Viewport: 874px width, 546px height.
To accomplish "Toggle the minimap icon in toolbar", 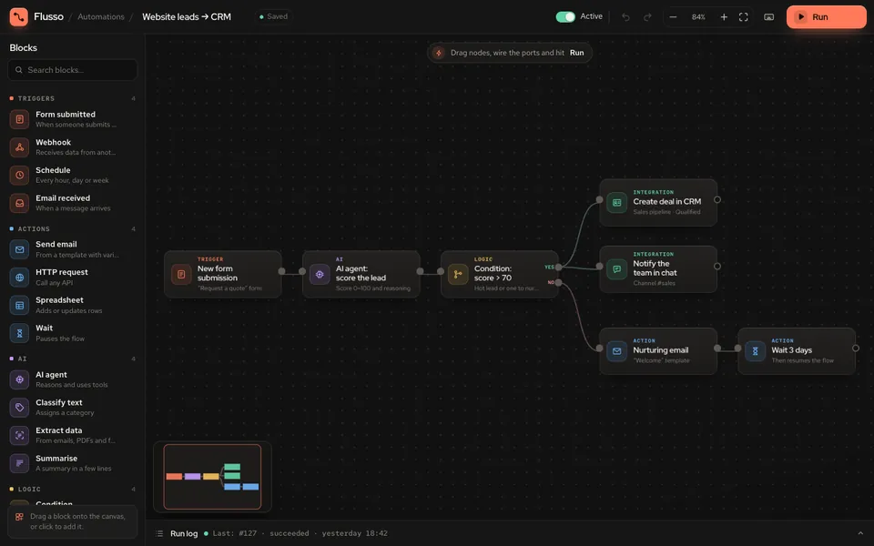I will tap(768, 17).
